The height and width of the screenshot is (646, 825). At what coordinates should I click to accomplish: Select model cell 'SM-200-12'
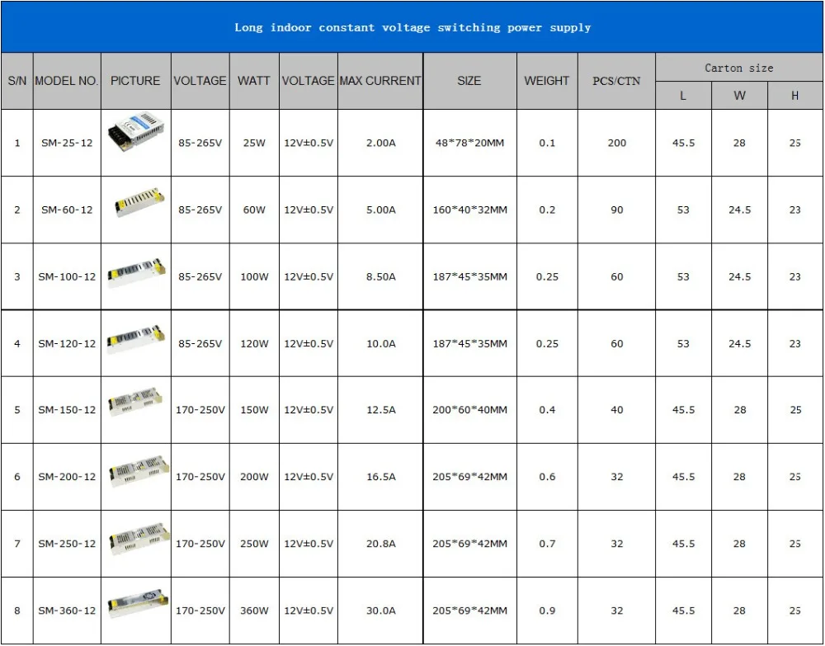click(x=67, y=477)
